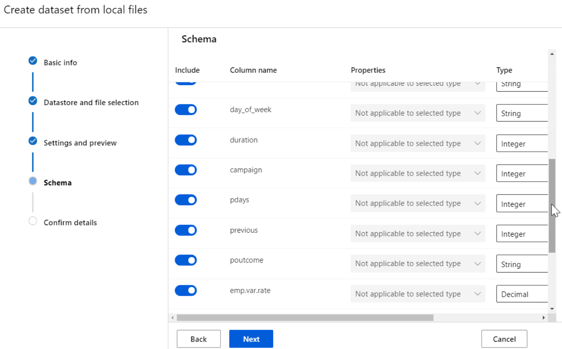Go to the Settings and preview step
Screen dimensions: 562x349
(x=80, y=143)
